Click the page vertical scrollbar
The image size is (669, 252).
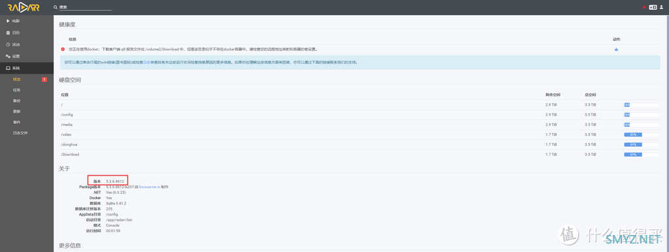tap(667, 133)
